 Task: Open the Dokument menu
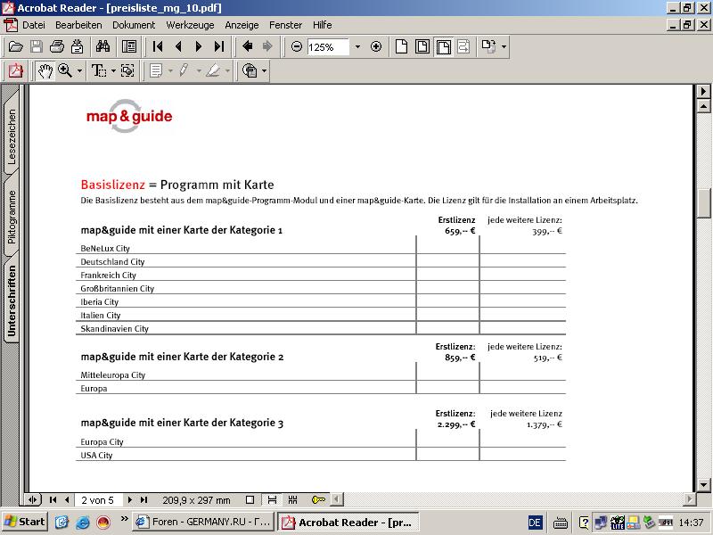tap(134, 25)
